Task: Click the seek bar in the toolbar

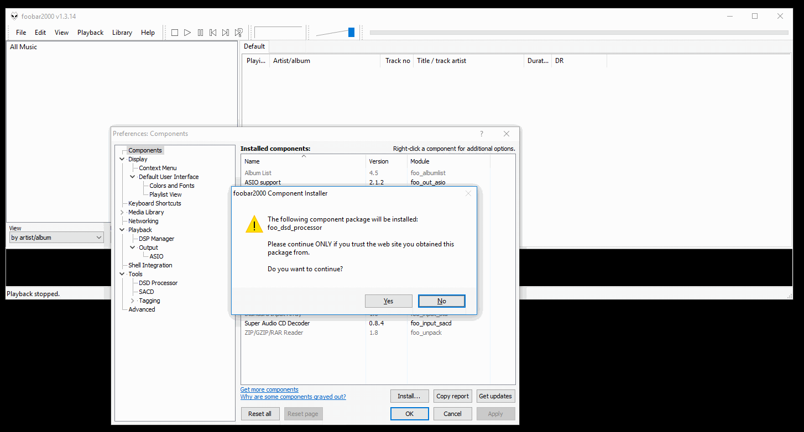Action: [579, 33]
